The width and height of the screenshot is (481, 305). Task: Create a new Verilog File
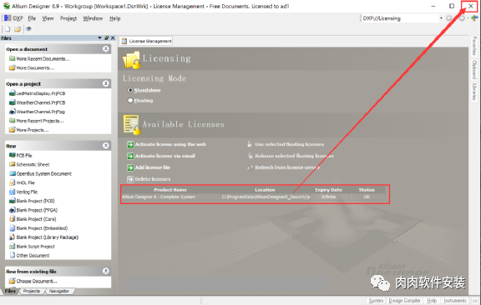[23, 192]
